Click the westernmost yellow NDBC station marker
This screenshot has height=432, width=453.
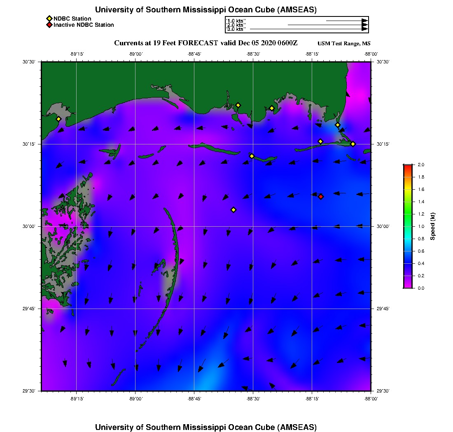(x=58, y=119)
